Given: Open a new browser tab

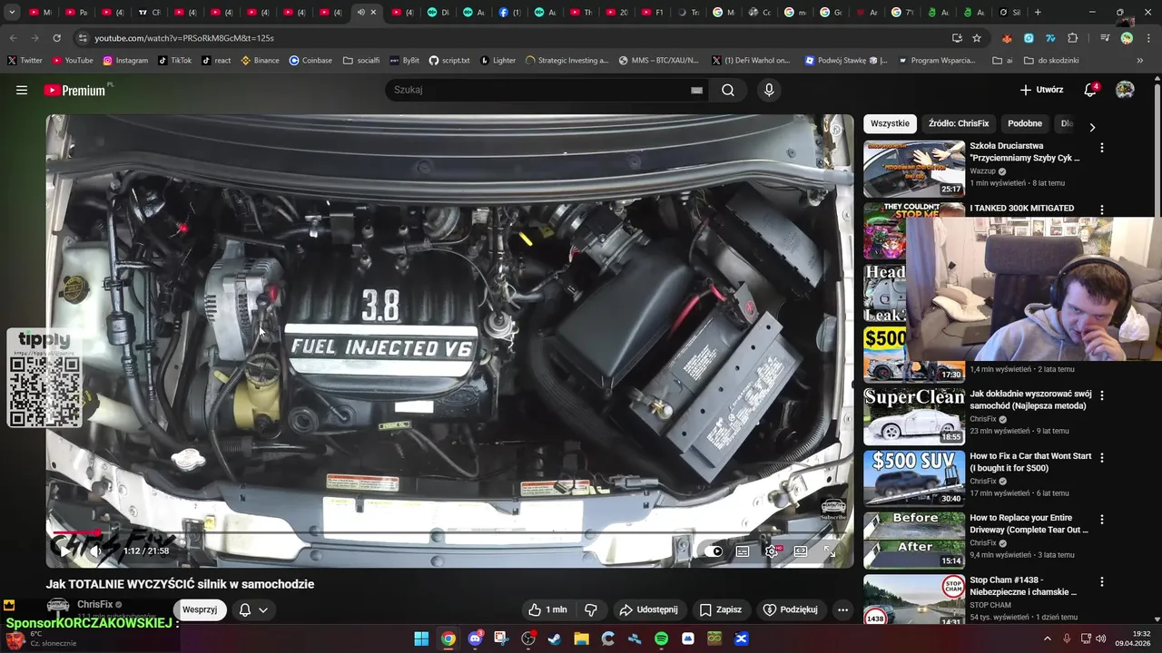Looking at the screenshot, I should coord(1038,13).
